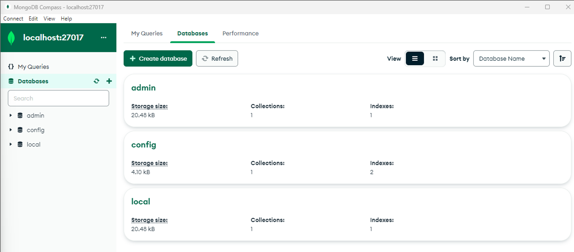Image resolution: width=574 pixels, height=252 pixels.
Task: Click the My Queries curly braces icon
Action: [11, 67]
